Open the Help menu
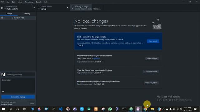The height and width of the screenshot is (112, 200). (x=46, y=2)
